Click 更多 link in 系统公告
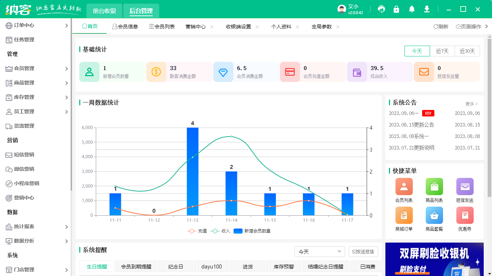 (471, 104)
